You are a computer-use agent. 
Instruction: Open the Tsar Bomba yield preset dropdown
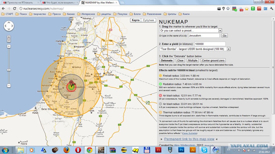tap(229, 49)
